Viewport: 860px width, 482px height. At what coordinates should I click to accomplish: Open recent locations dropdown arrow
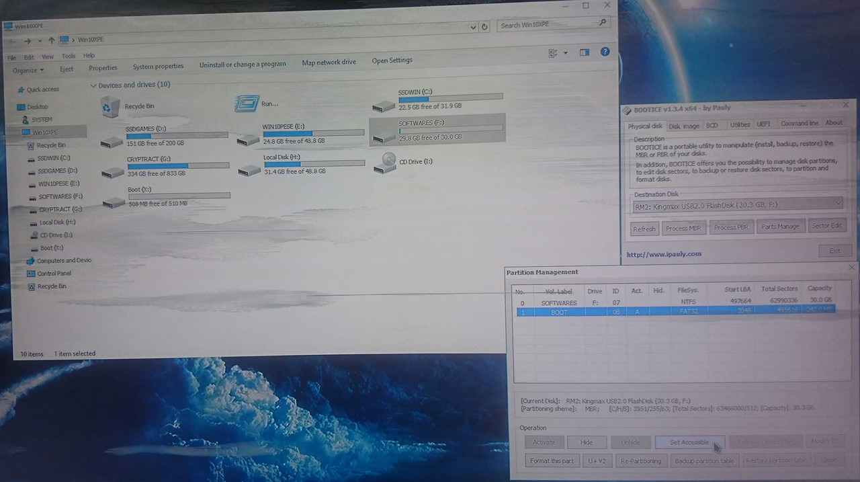pyautogui.click(x=40, y=40)
